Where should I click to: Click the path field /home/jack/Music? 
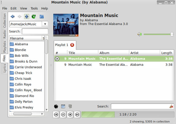click(26, 24)
